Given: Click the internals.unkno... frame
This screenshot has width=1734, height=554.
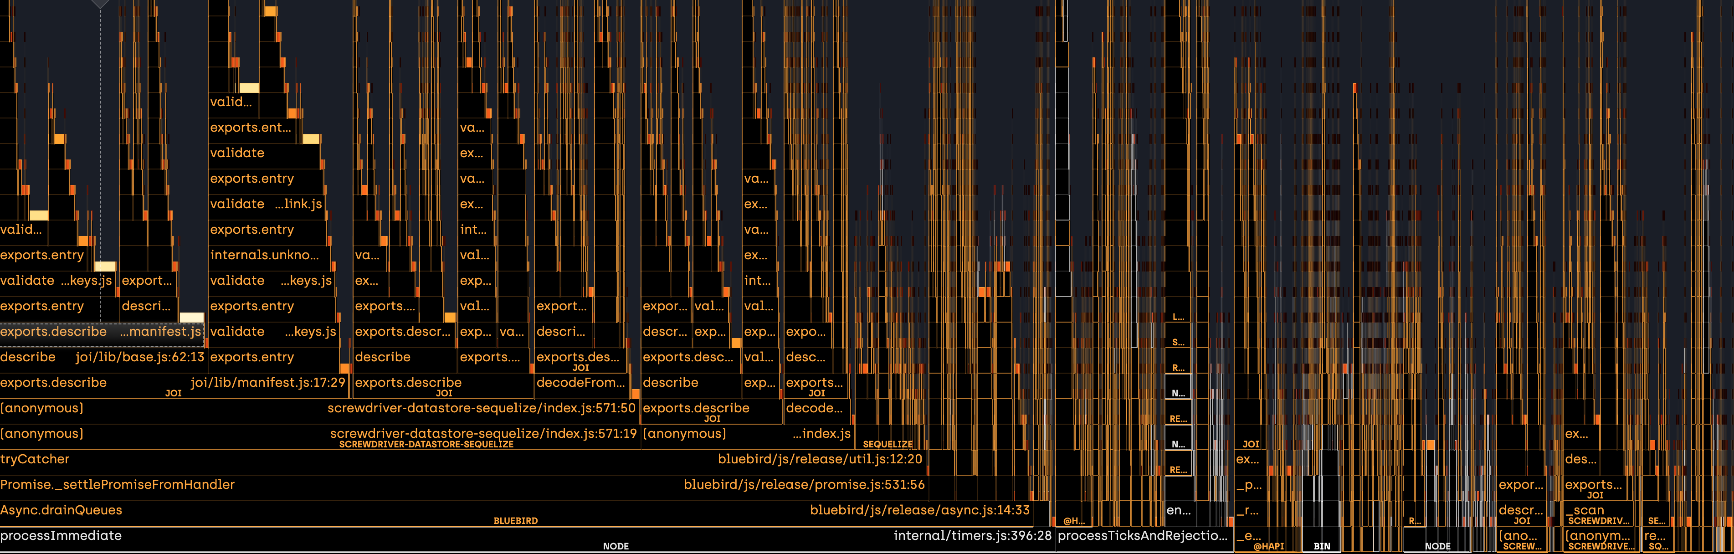Looking at the screenshot, I should [x=269, y=258].
